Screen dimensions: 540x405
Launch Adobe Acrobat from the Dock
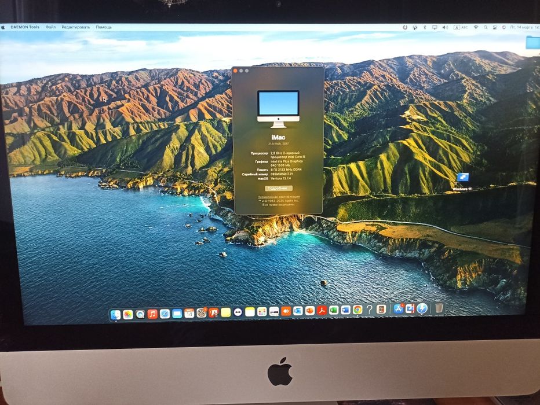click(x=322, y=311)
